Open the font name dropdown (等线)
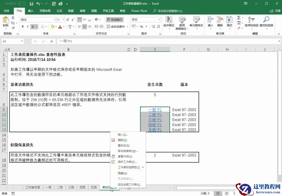This screenshot has height=196, width=282. point(54,20)
